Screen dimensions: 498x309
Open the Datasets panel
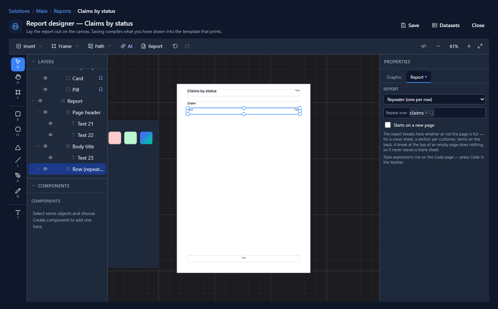point(446,25)
